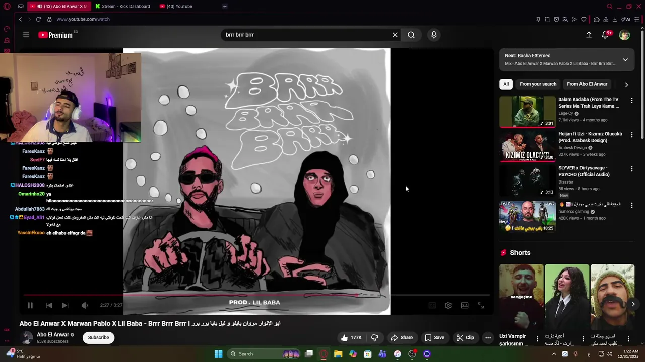Open the account avatar menu
The width and height of the screenshot is (645, 362).
tap(624, 35)
